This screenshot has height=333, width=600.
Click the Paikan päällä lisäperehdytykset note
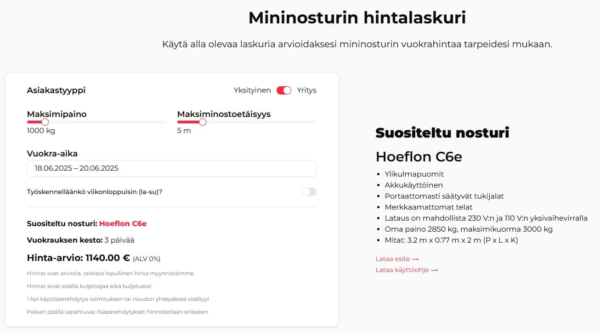coord(118,312)
